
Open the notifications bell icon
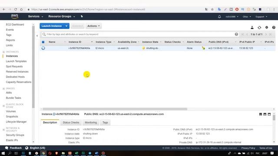[x=219, y=16]
